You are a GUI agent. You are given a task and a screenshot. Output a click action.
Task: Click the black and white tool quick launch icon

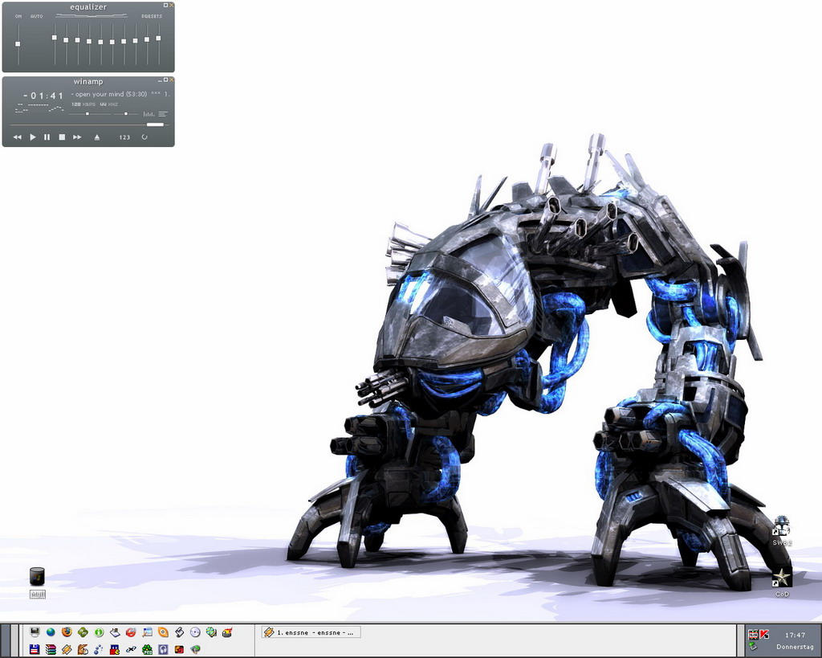[179, 632]
